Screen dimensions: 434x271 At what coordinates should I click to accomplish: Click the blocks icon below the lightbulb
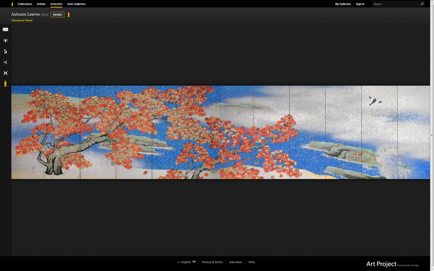[x=5, y=51]
